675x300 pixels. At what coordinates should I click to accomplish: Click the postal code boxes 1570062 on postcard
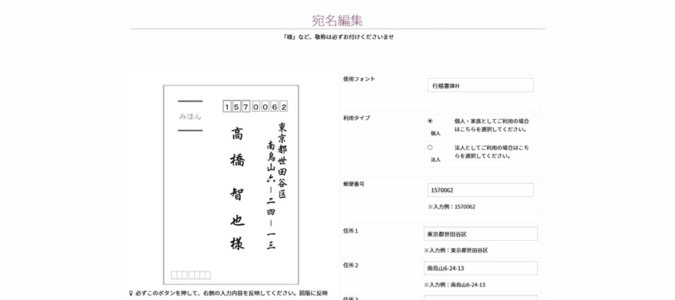pos(255,106)
